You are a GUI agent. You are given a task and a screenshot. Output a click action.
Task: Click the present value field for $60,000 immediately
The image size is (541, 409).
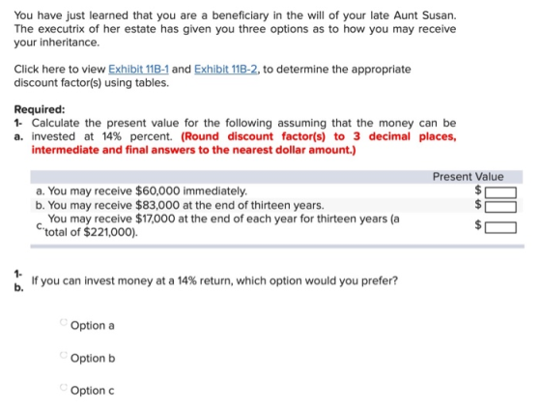tap(500, 192)
